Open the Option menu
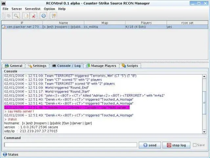This screenshot has height=158, width=210. coord(50,9)
